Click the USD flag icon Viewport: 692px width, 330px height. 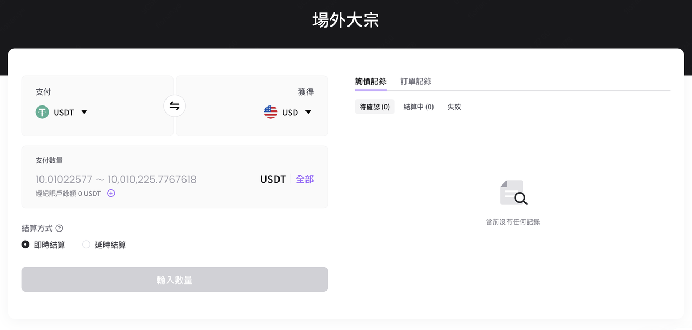click(271, 113)
